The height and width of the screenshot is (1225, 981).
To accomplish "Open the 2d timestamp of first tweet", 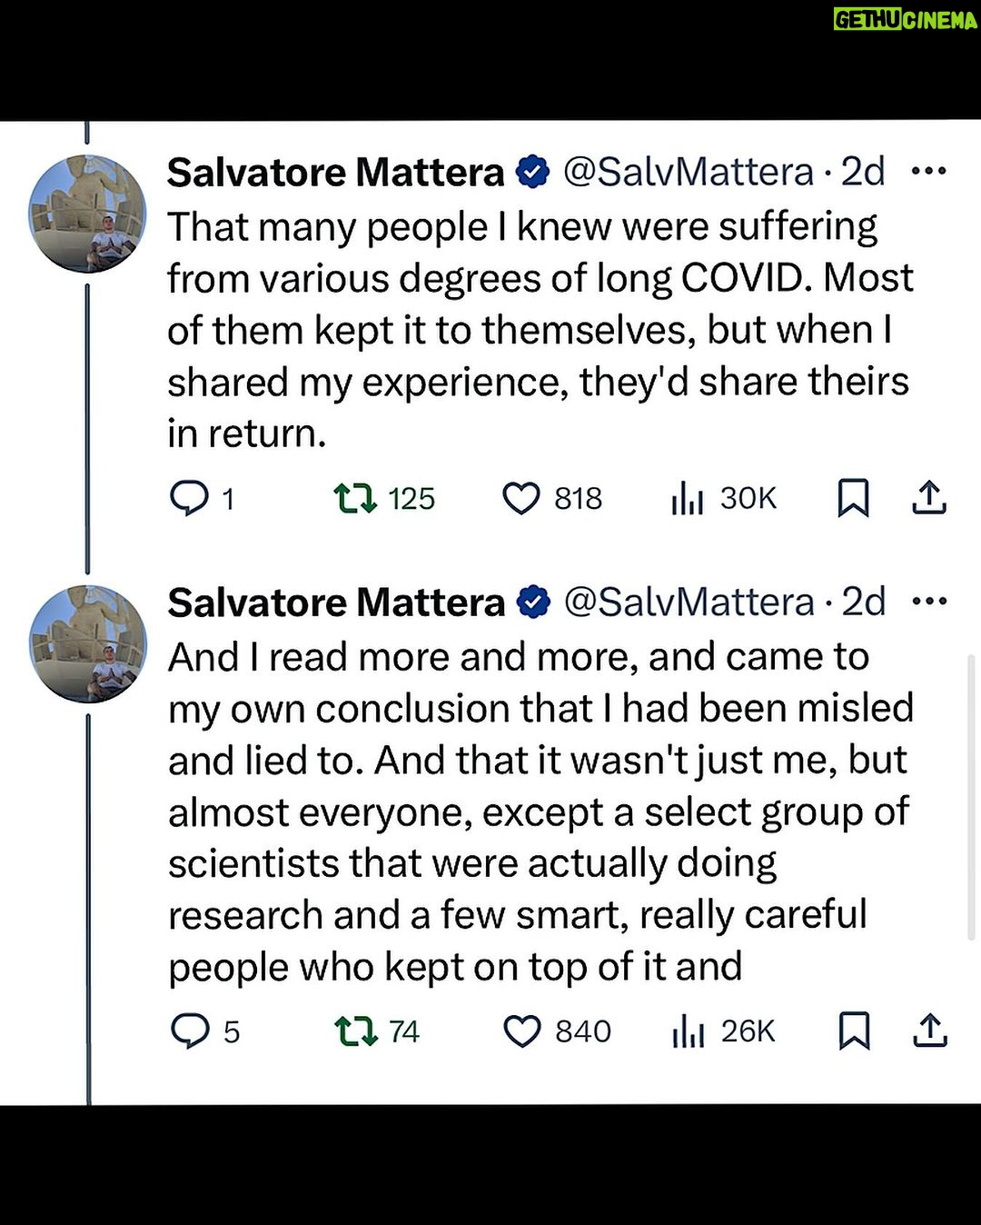I will point(863,171).
